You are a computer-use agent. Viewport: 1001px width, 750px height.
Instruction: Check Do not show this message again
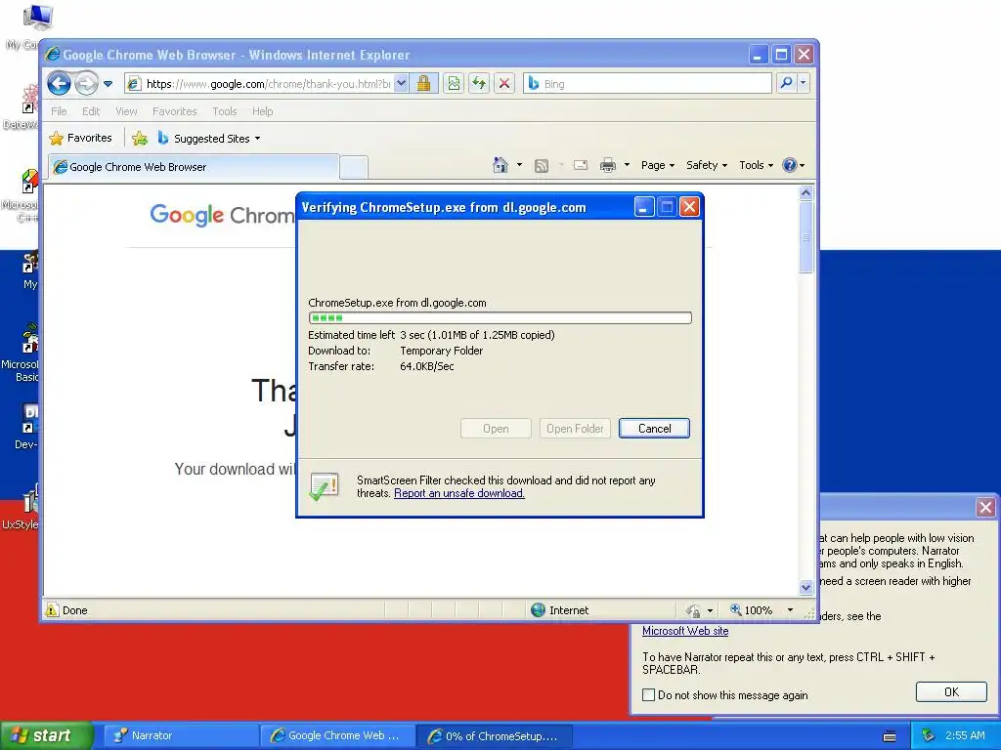(649, 694)
